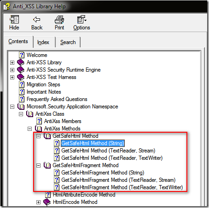Click the AntiXss Class open book icon

(29, 114)
